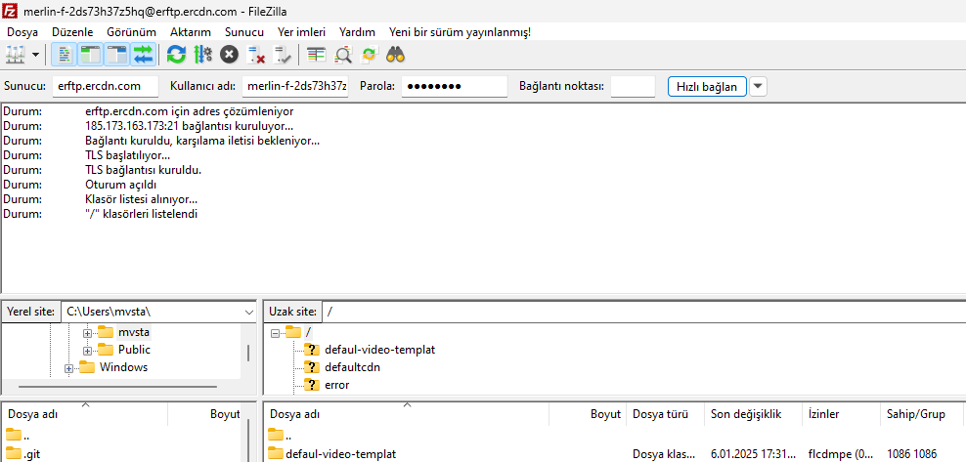Open the Görünüm menu
This screenshot has width=966, height=462.
(131, 32)
